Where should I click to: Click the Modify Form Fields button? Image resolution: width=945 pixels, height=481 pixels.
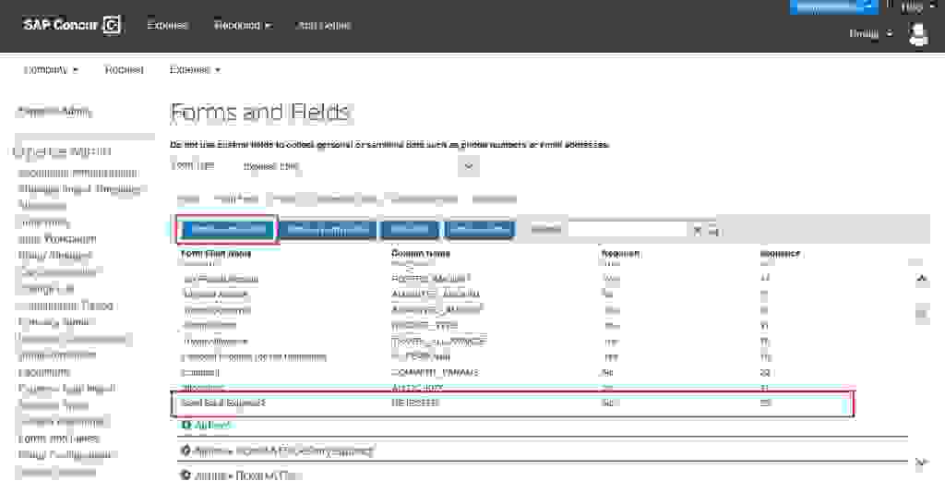point(328,229)
